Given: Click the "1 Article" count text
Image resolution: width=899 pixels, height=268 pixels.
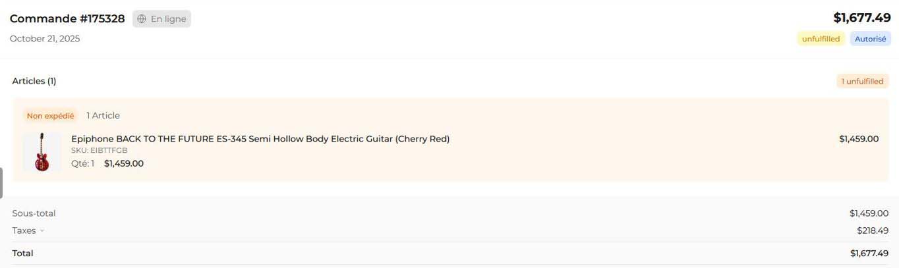Looking at the screenshot, I should coord(103,116).
